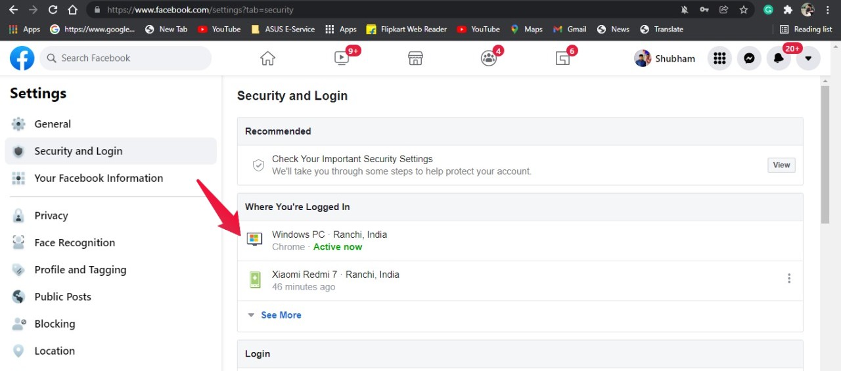
Task: Reload the current page
Action: coord(53,10)
